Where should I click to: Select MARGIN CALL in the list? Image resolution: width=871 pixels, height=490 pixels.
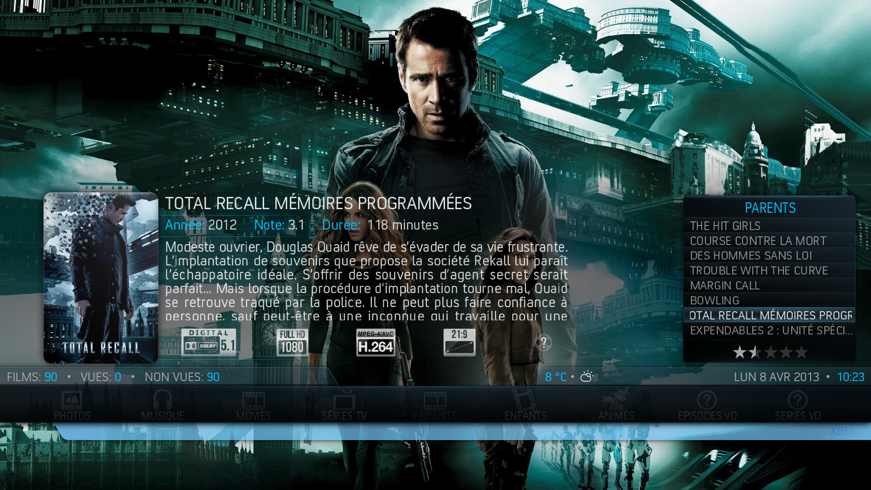pos(769,285)
